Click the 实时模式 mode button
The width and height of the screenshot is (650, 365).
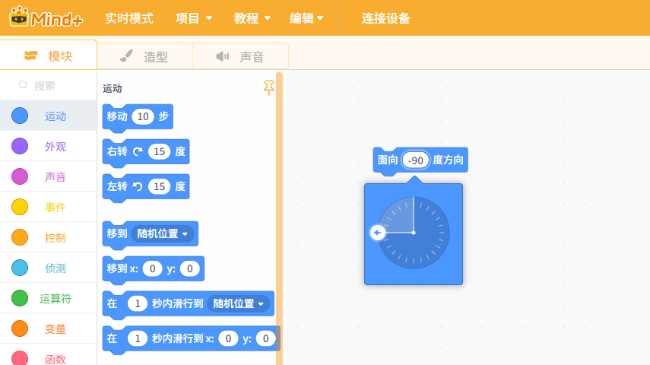pos(129,18)
